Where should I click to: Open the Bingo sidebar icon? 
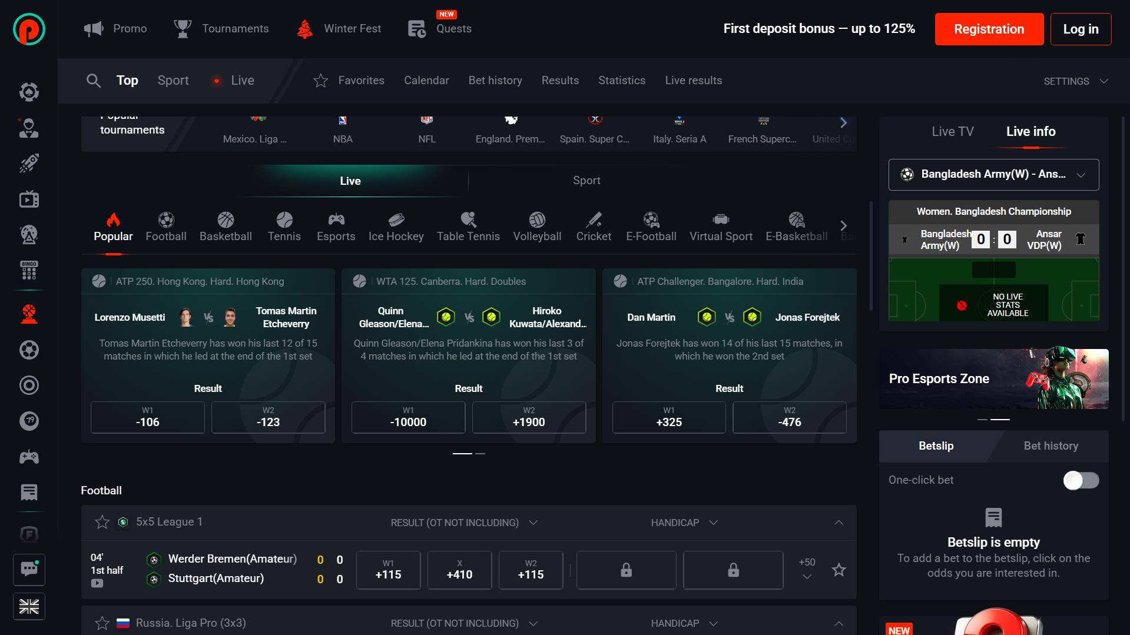(29, 270)
